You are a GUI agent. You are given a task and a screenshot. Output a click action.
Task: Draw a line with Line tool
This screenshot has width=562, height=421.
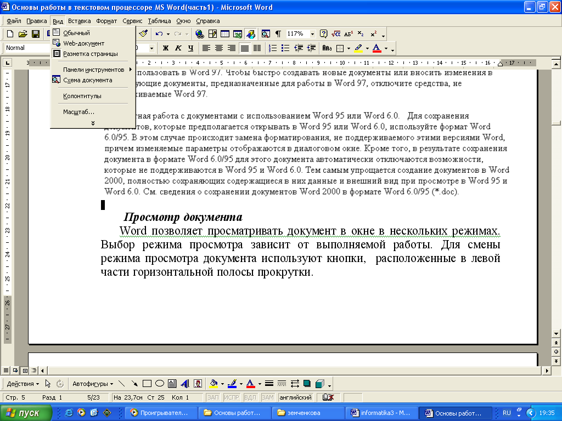pyautogui.click(x=121, y=384)
